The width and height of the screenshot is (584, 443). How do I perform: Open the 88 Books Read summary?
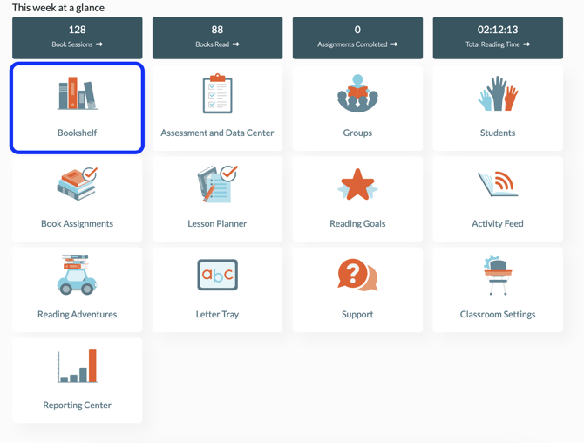click(217, 37)
